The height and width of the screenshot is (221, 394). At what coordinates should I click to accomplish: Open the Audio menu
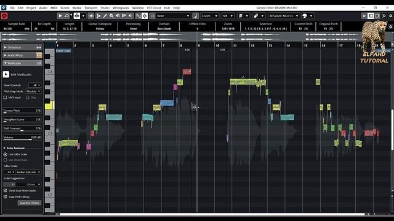43,8
